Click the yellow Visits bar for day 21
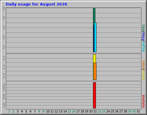The image size is (147, 115). [94, 59]
